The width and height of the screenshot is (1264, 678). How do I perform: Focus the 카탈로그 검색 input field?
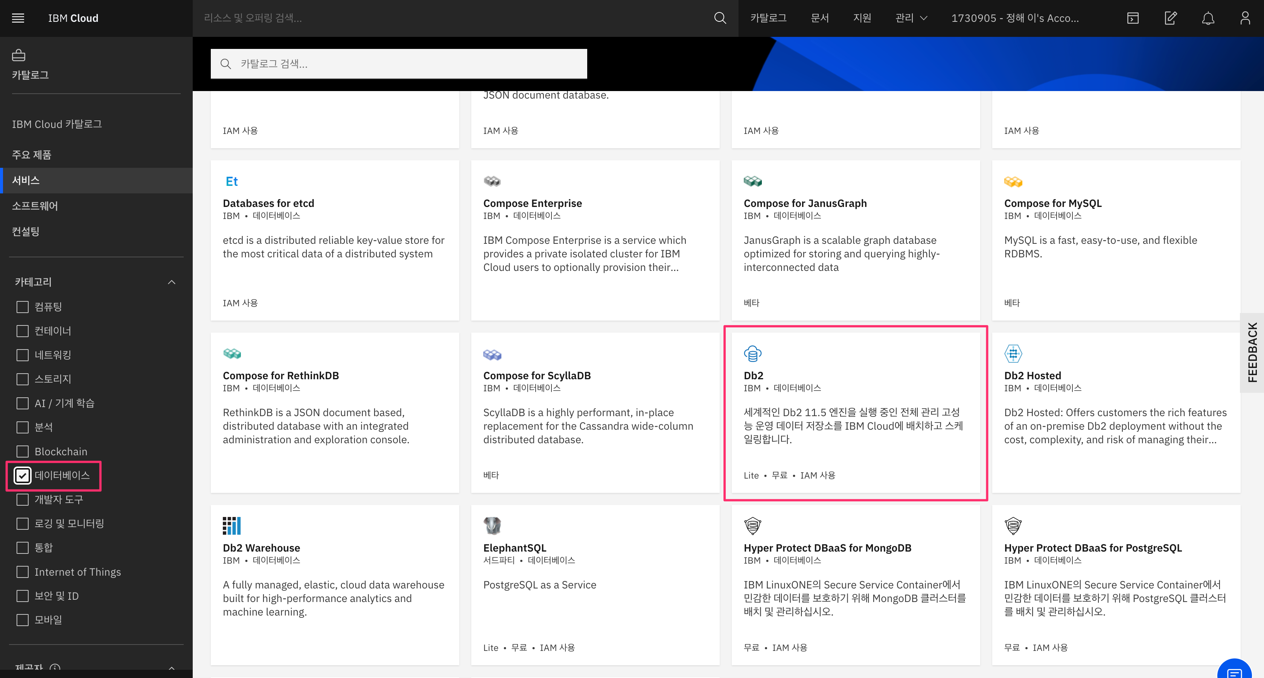407,64
